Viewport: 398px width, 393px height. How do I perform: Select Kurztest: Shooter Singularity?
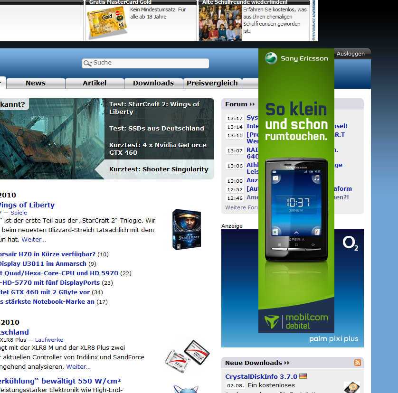coord(159,169)
